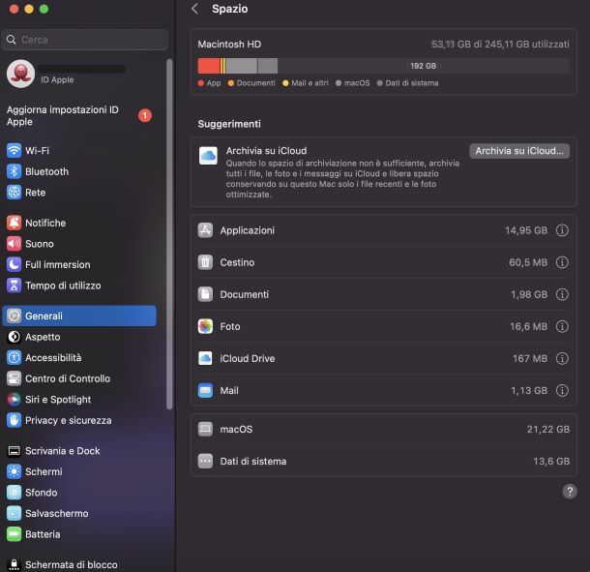590x572 pixels.
Task: Click the macOS row showing 21,22 GB
Action: tap(384, 430)
